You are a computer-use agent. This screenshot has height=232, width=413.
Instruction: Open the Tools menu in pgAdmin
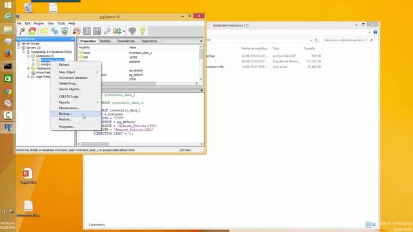(61, 23)
